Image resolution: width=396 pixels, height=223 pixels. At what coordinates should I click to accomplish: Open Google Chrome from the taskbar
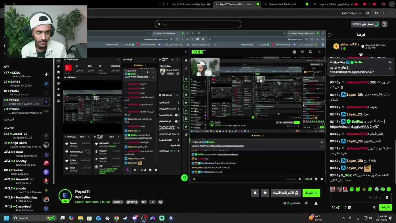[116, 218]
